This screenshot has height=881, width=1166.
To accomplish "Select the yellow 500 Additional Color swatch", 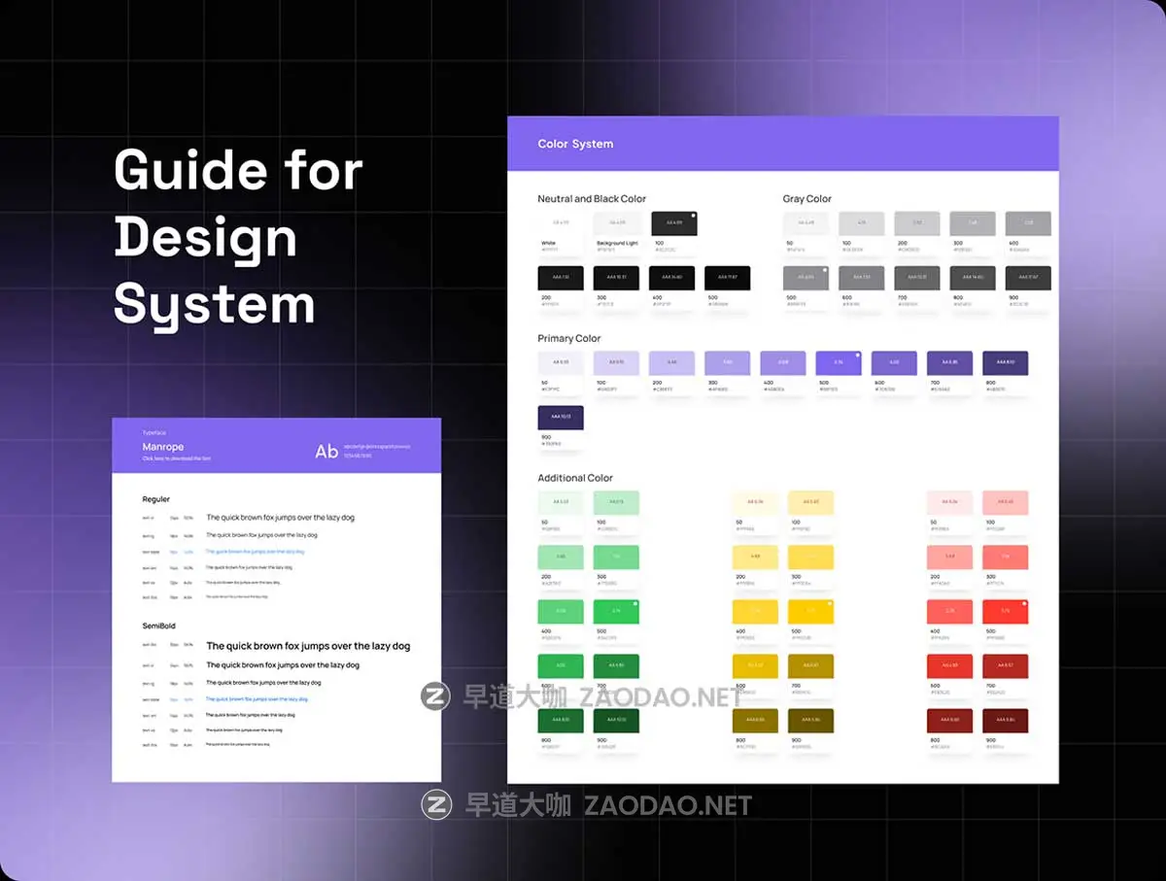I will [810, 612].
